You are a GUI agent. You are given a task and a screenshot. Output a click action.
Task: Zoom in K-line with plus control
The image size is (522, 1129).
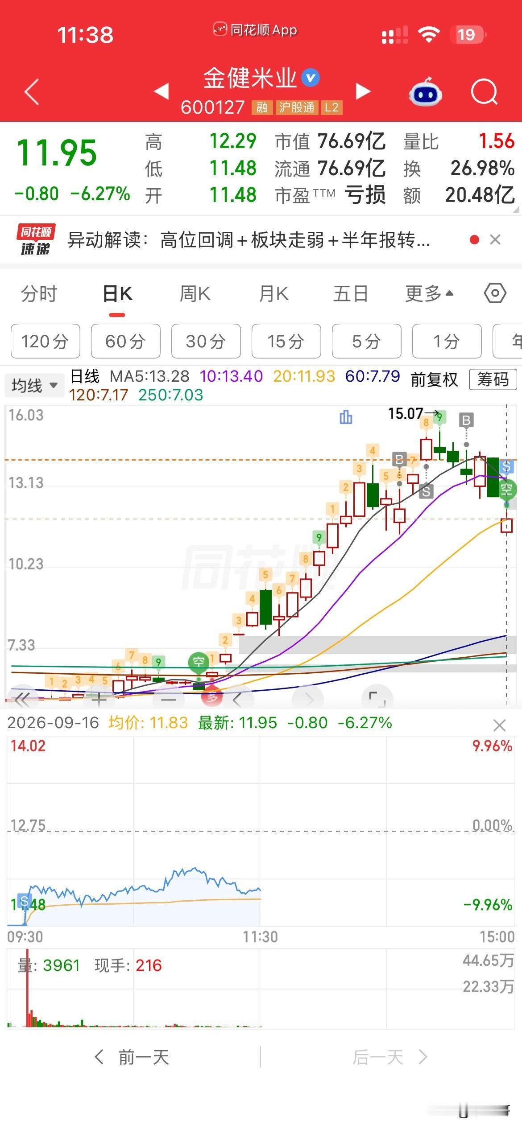99,699
